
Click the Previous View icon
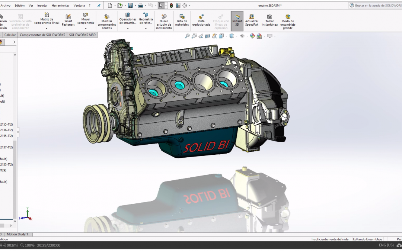(201, 36)
